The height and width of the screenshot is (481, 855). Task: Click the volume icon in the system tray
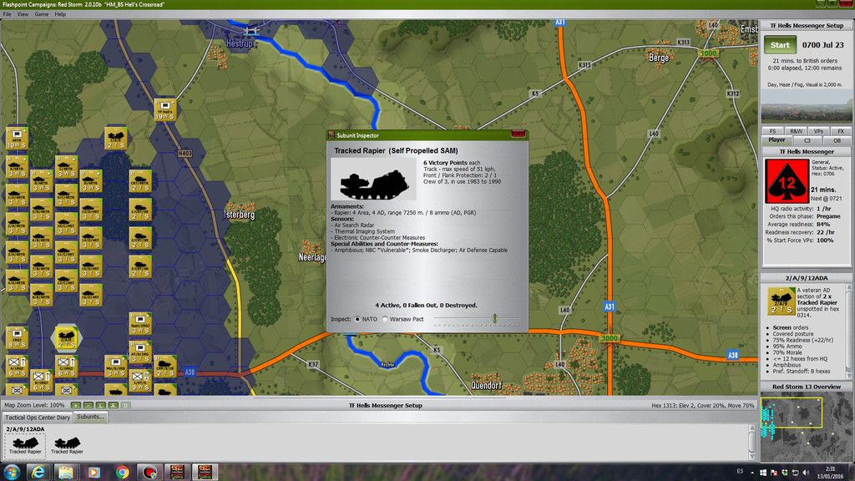click(806, 473)
